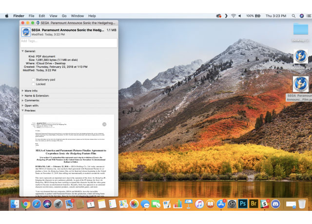Screen dimensions: 312x224
Task: Open System Preferences from the Dock
Action: pyautogui.click(x=232, y=204)
